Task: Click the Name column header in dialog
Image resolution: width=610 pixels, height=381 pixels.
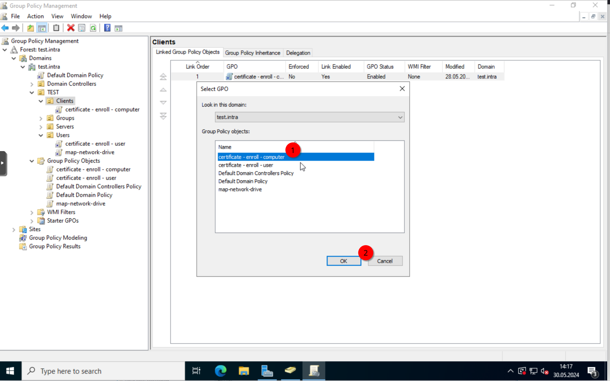Action: (296, 147)
